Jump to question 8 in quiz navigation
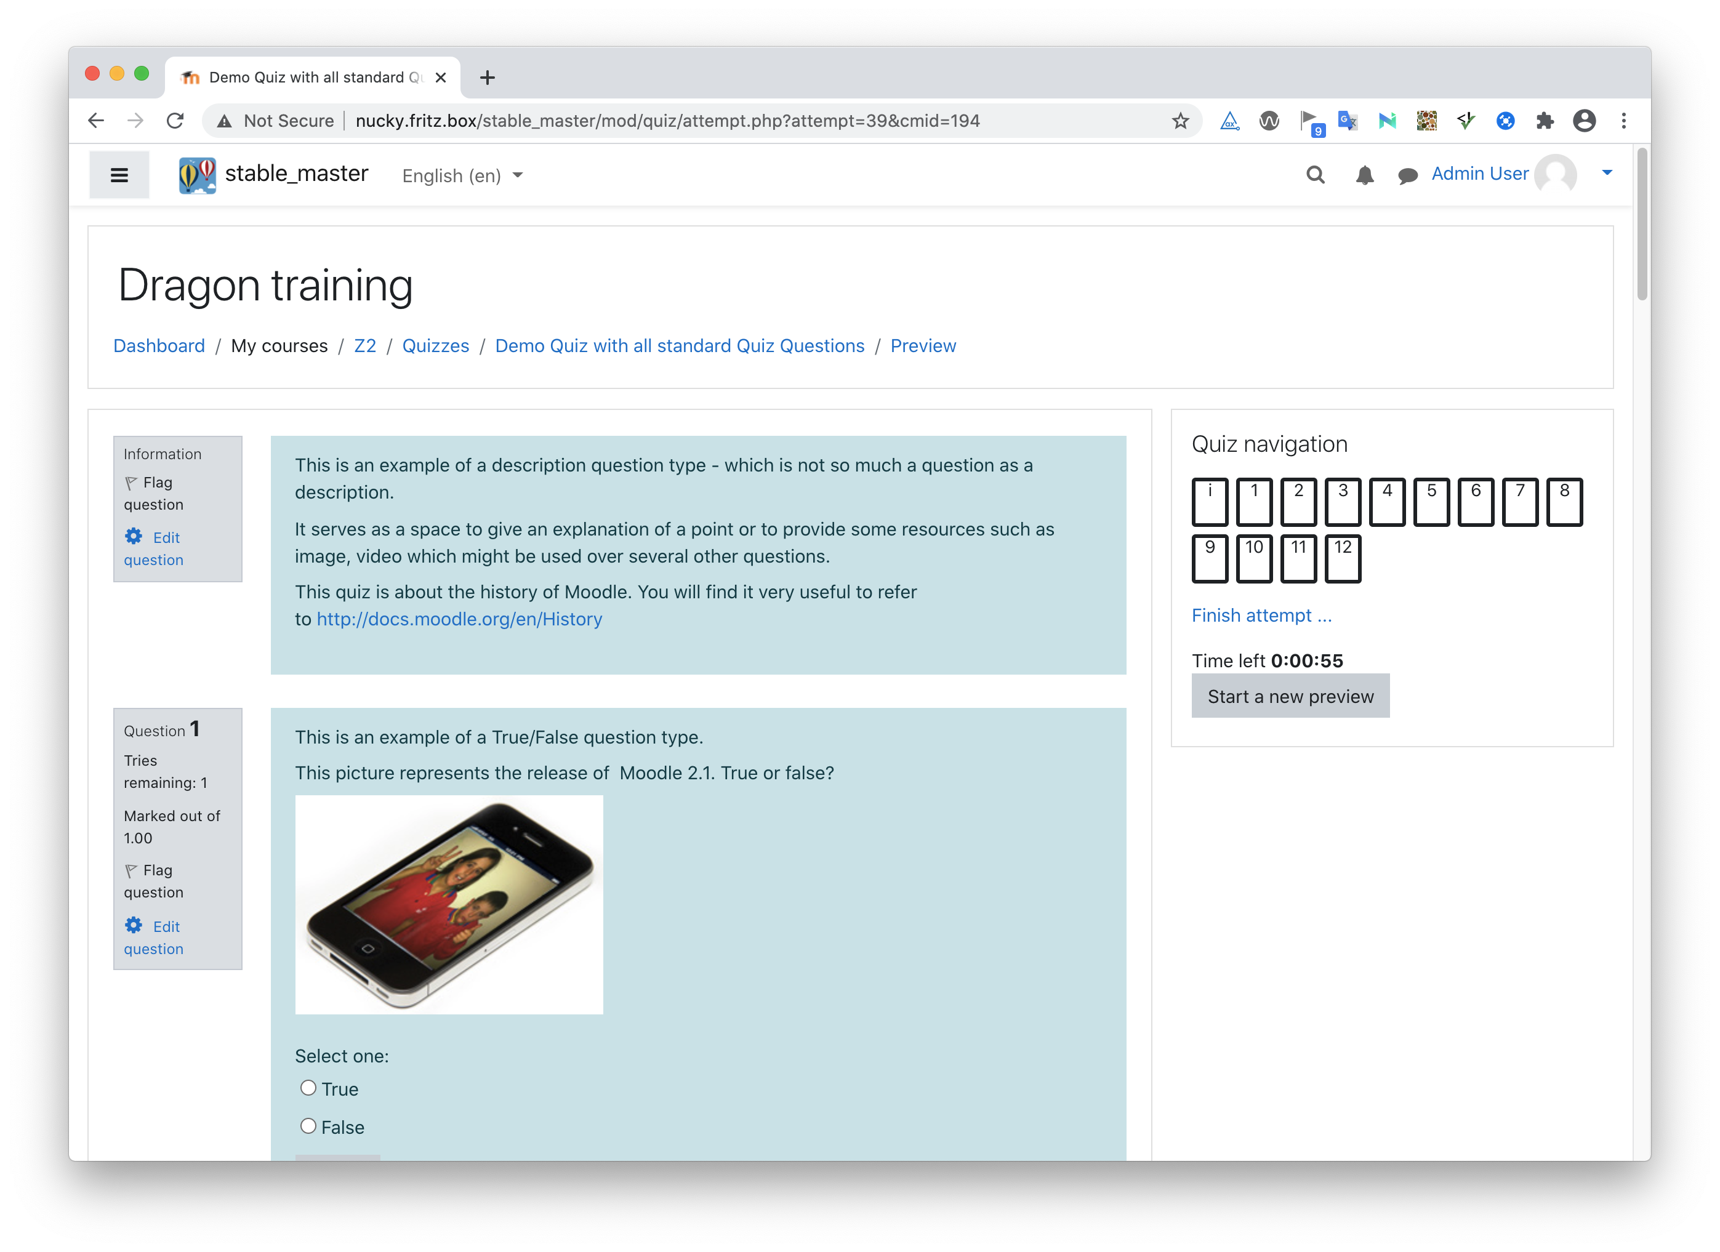Viewport: 1720px width, 1252px height. (1564, 501)
